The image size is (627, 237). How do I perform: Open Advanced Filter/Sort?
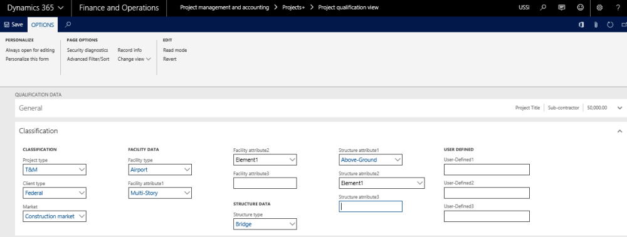pyautogui.click(x=88, y=59)
